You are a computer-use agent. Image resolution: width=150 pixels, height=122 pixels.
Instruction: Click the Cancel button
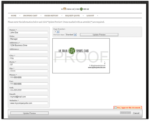point(136,113)
